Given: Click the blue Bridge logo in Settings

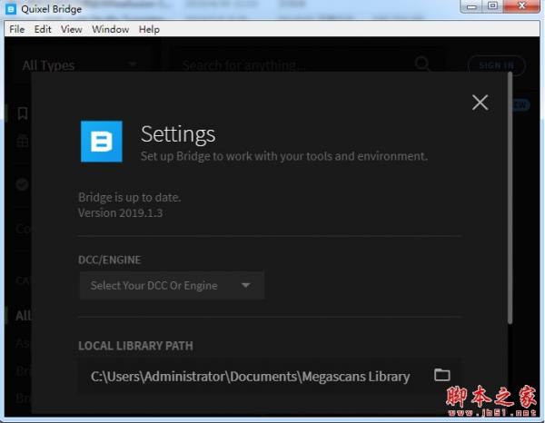Looking at the screenshot, I should pyautogui.click(x=102, y=142).
